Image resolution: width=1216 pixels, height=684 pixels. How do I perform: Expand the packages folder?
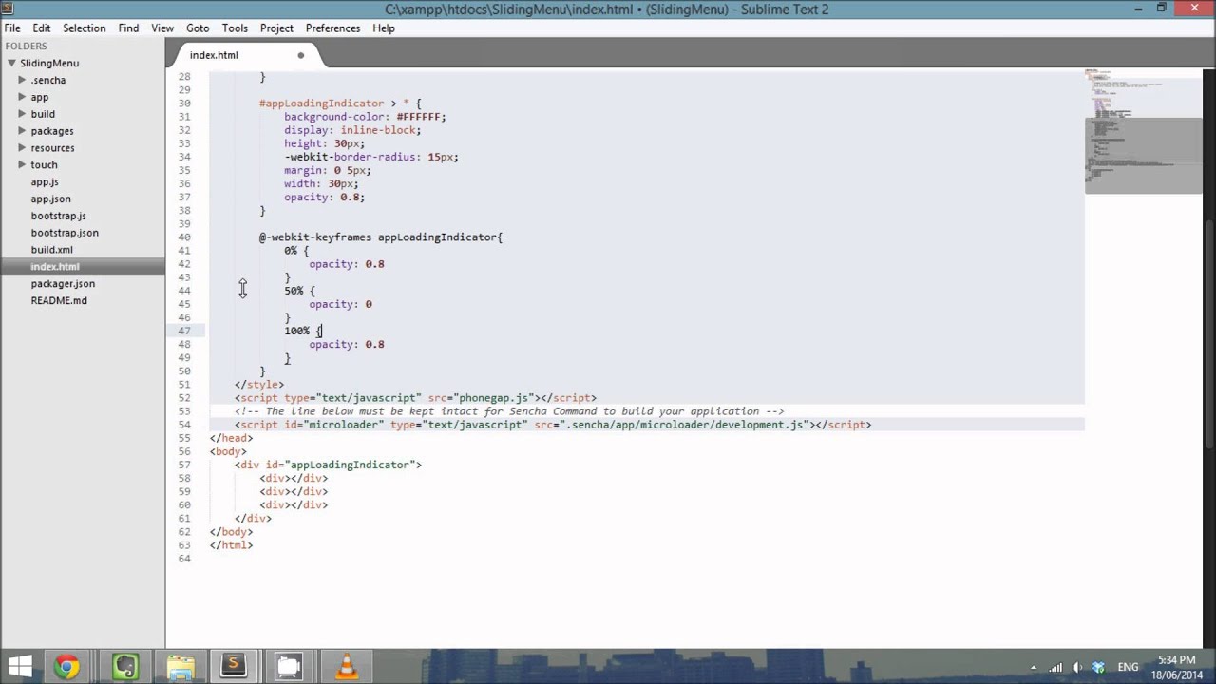coord(22,131)
